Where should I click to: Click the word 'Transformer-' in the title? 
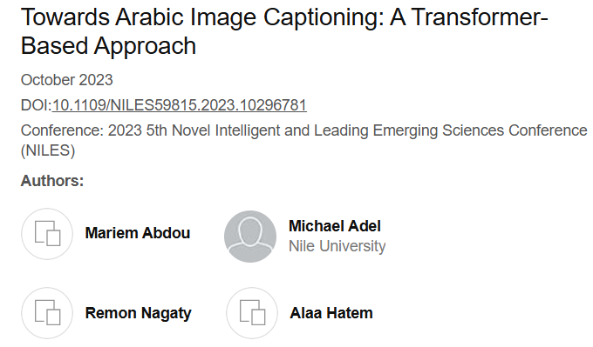480,17
